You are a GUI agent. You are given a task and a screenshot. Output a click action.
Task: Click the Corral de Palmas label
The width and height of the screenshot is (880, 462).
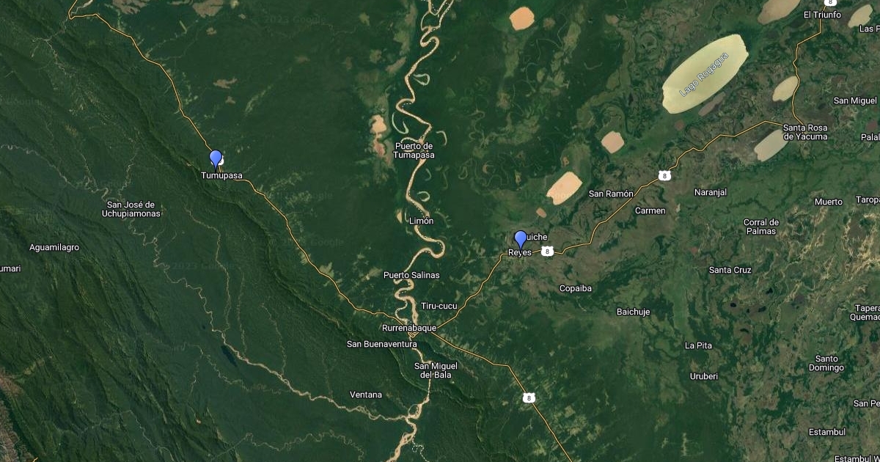760,227
